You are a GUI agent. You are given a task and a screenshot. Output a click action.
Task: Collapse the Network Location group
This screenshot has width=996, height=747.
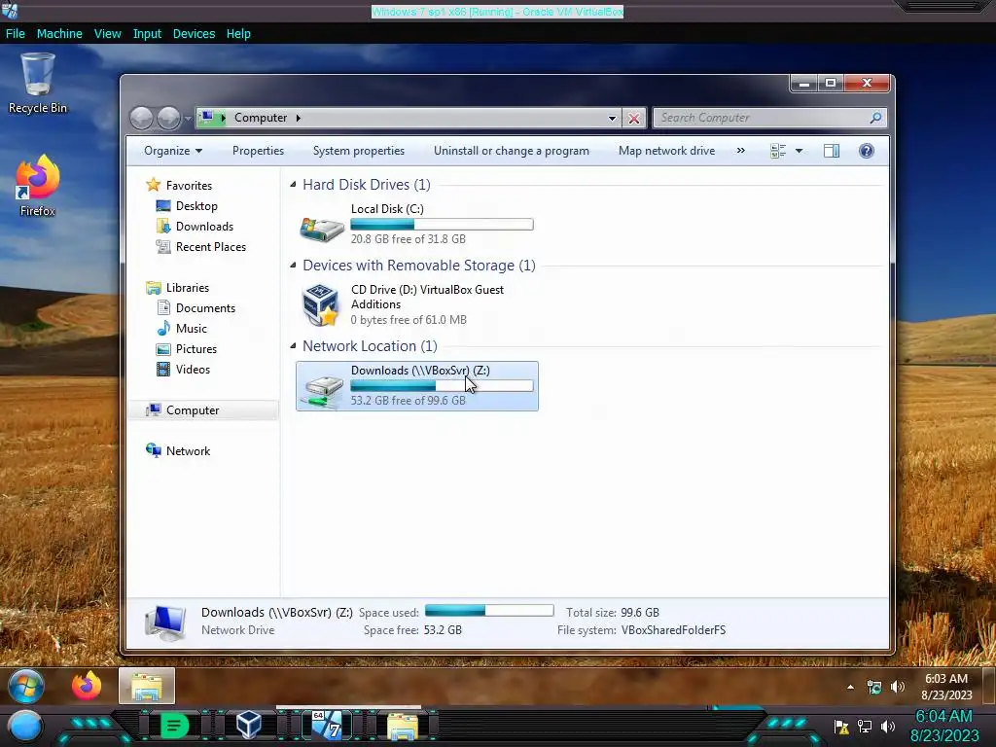(x=293, y=345)
